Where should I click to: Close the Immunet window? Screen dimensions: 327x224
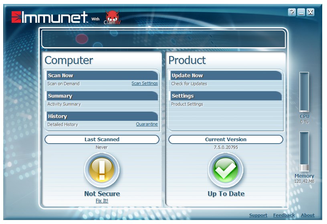point(311,12)
